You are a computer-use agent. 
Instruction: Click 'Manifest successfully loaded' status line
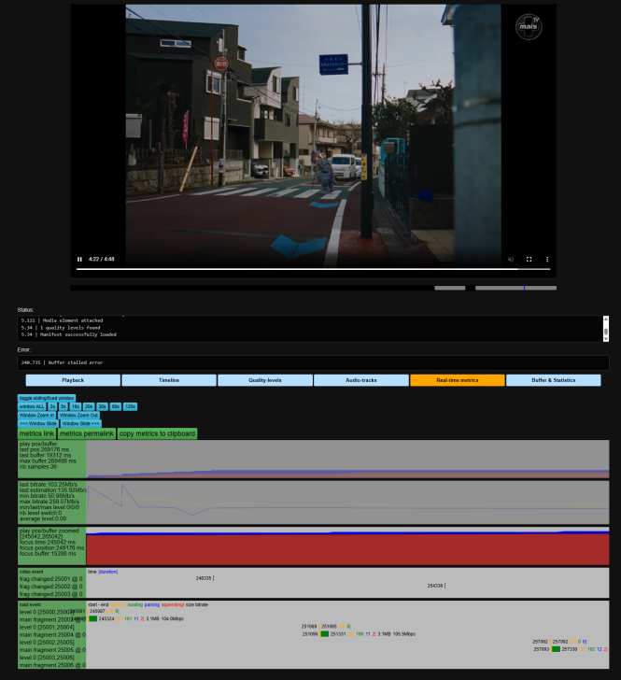point(78,334)
